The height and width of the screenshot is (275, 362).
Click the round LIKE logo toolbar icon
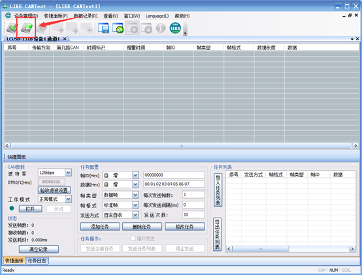(x=175, y=28)
